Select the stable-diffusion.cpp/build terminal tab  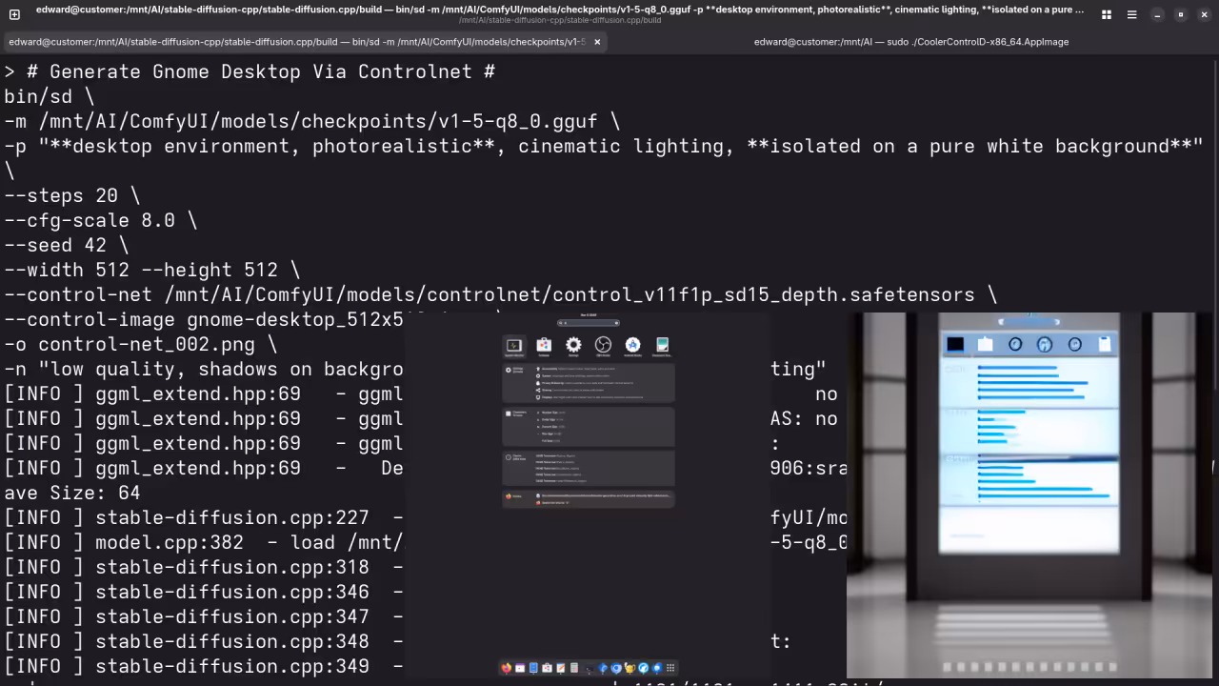(x=295, y=42)
